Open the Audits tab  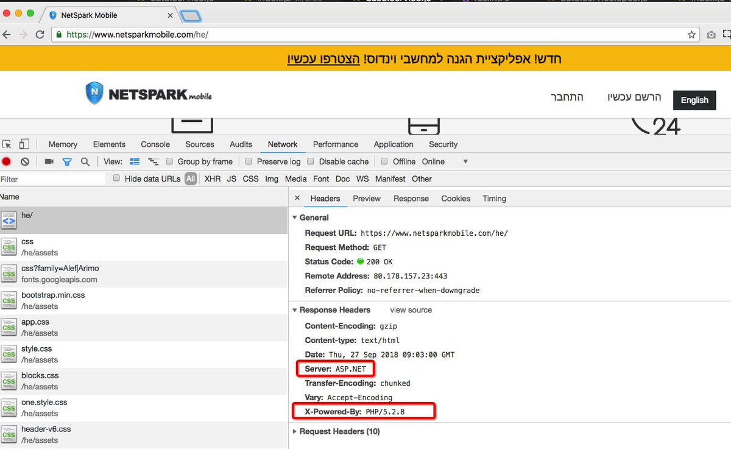coord(241,144)
